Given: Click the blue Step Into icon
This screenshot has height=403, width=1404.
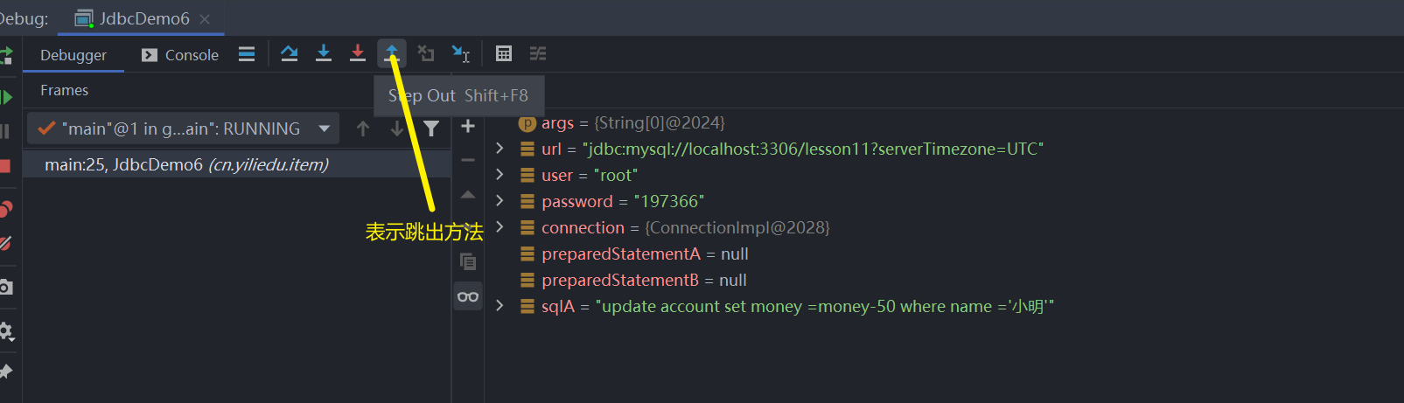Looking at the screenshot, I should pyautogui.click(x=324, y=54).
